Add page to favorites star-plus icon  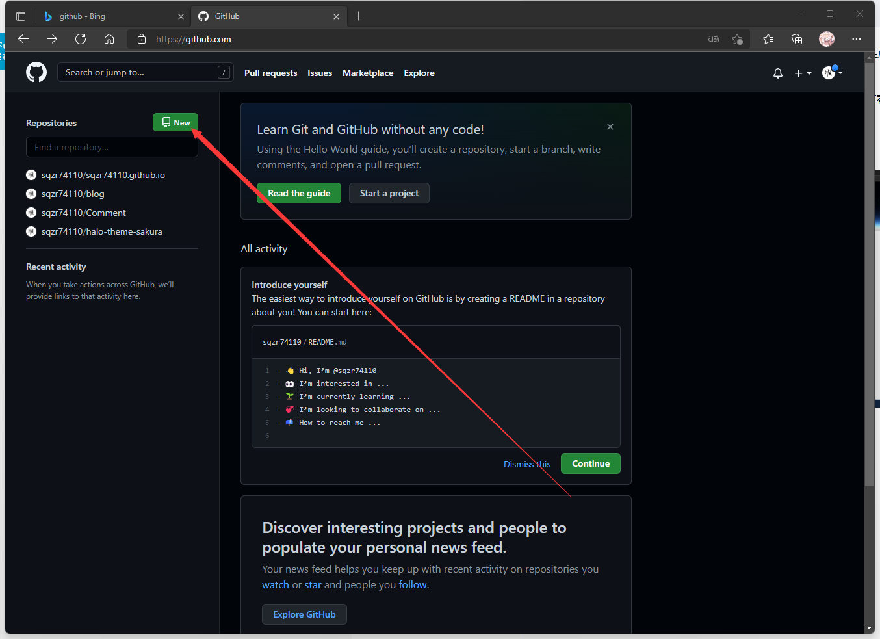[x=737, y=39]
